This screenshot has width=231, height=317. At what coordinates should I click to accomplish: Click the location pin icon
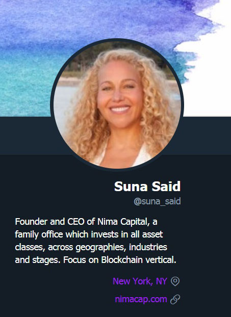click(175, 281)
